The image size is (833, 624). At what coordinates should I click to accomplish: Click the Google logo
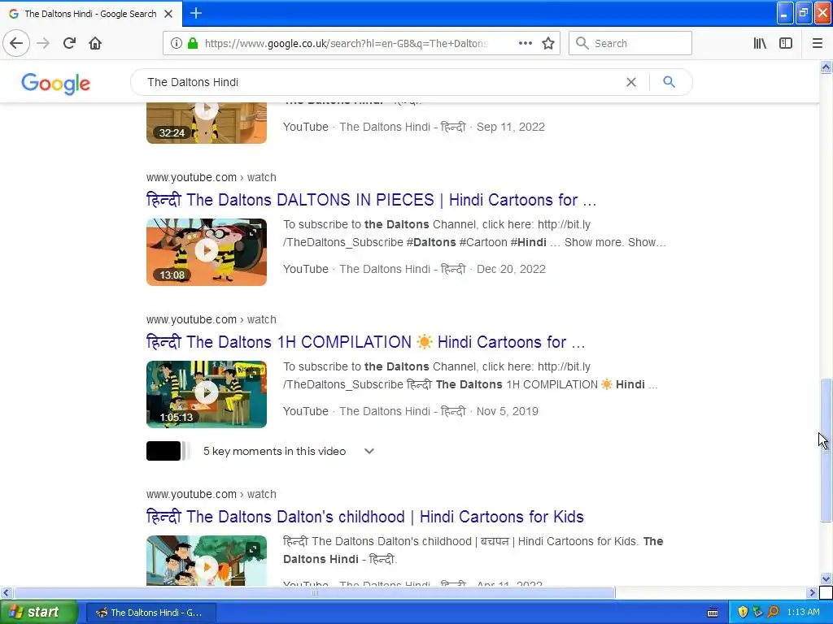pyautogui.click(x=56, y=84)
